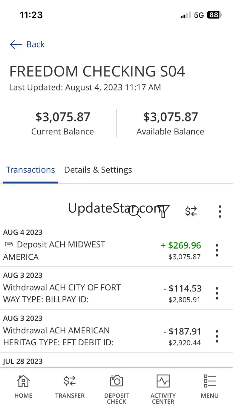The height and width of the screenshot is (414, 233).
Task: Open the Menu list icon
Action: coord(210,381)
